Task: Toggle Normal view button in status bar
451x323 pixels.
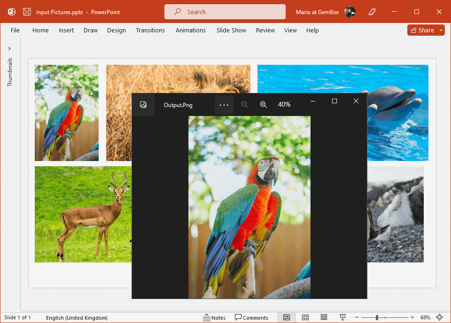Action: (287, 317)
